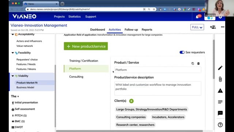Screen dimensions: 234x132
Task: Open Business Model
Action: point(25,87)
